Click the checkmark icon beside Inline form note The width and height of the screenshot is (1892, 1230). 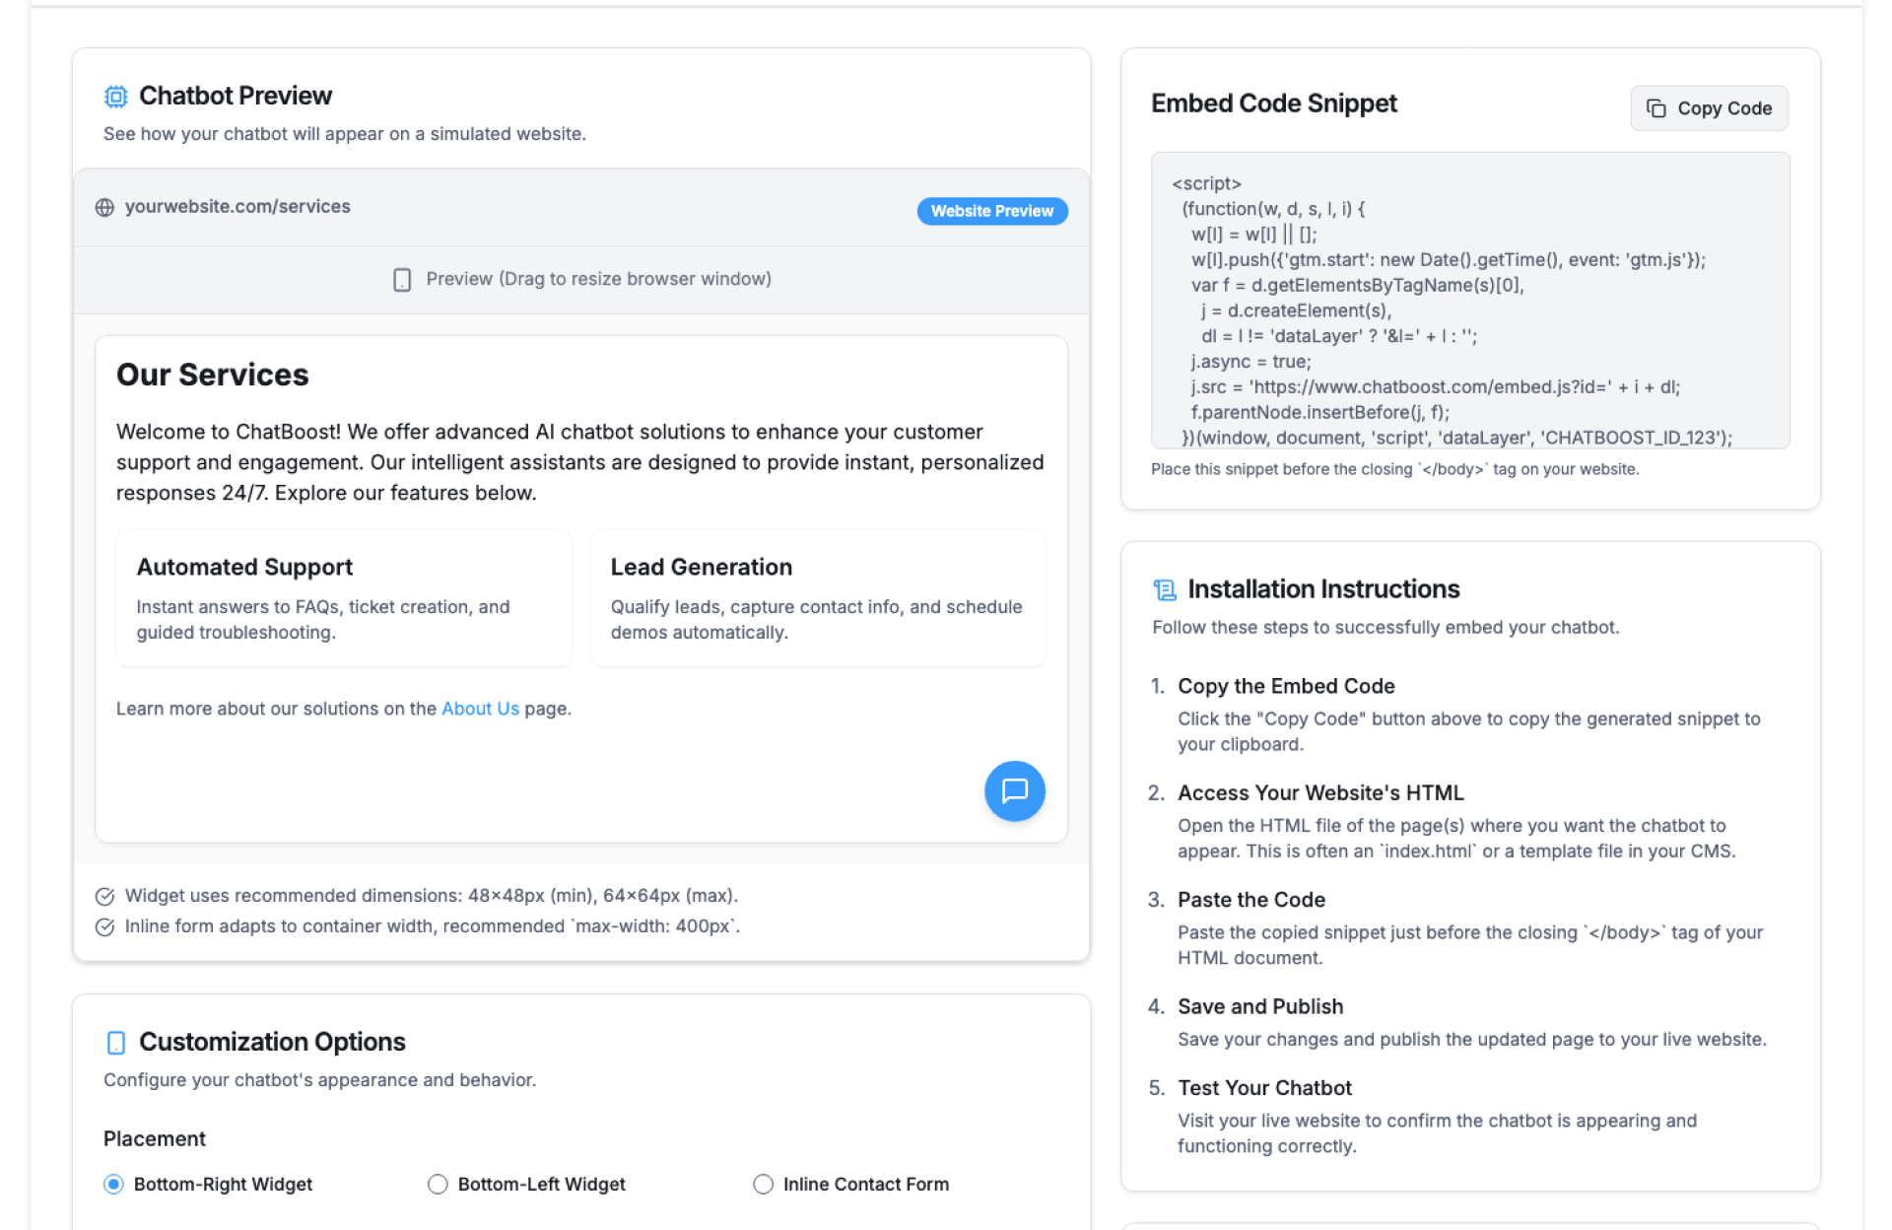click(104, 926)
